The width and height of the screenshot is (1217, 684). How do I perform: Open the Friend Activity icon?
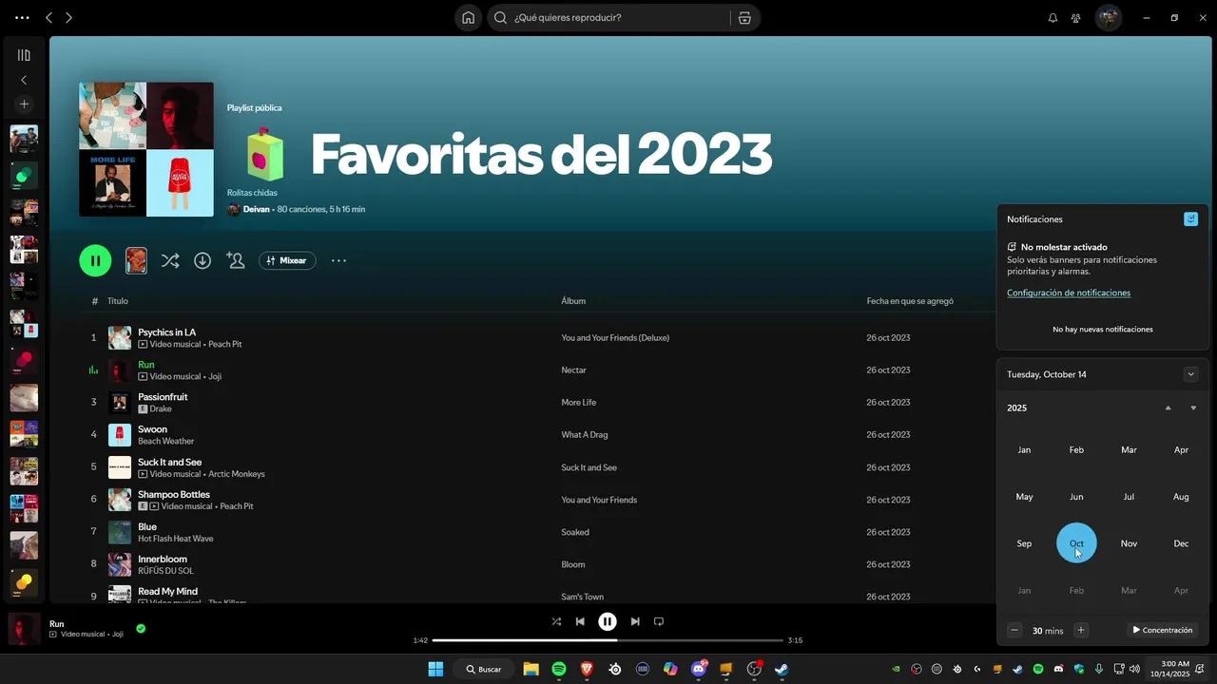tap(1075, 17)
